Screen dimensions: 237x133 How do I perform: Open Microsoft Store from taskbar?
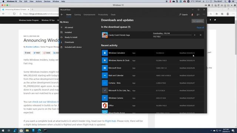[x=21, y=130]
